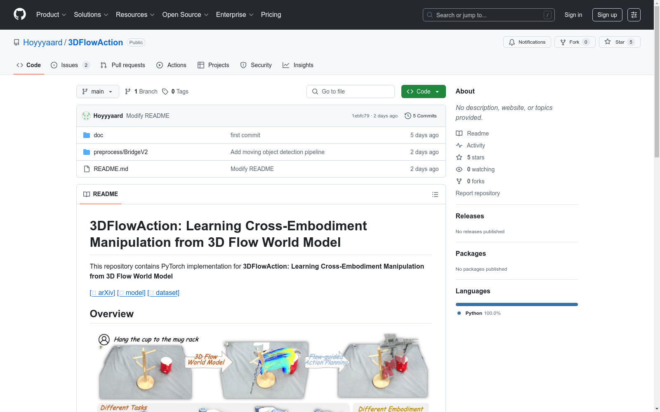660x412 pixels.
Task: Switch to the Security tab
Action: pos(256,65)
